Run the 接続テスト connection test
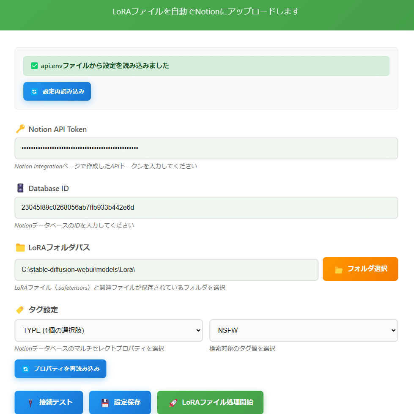The height and width of the screenshot is (414, 414). coord(49,402)
